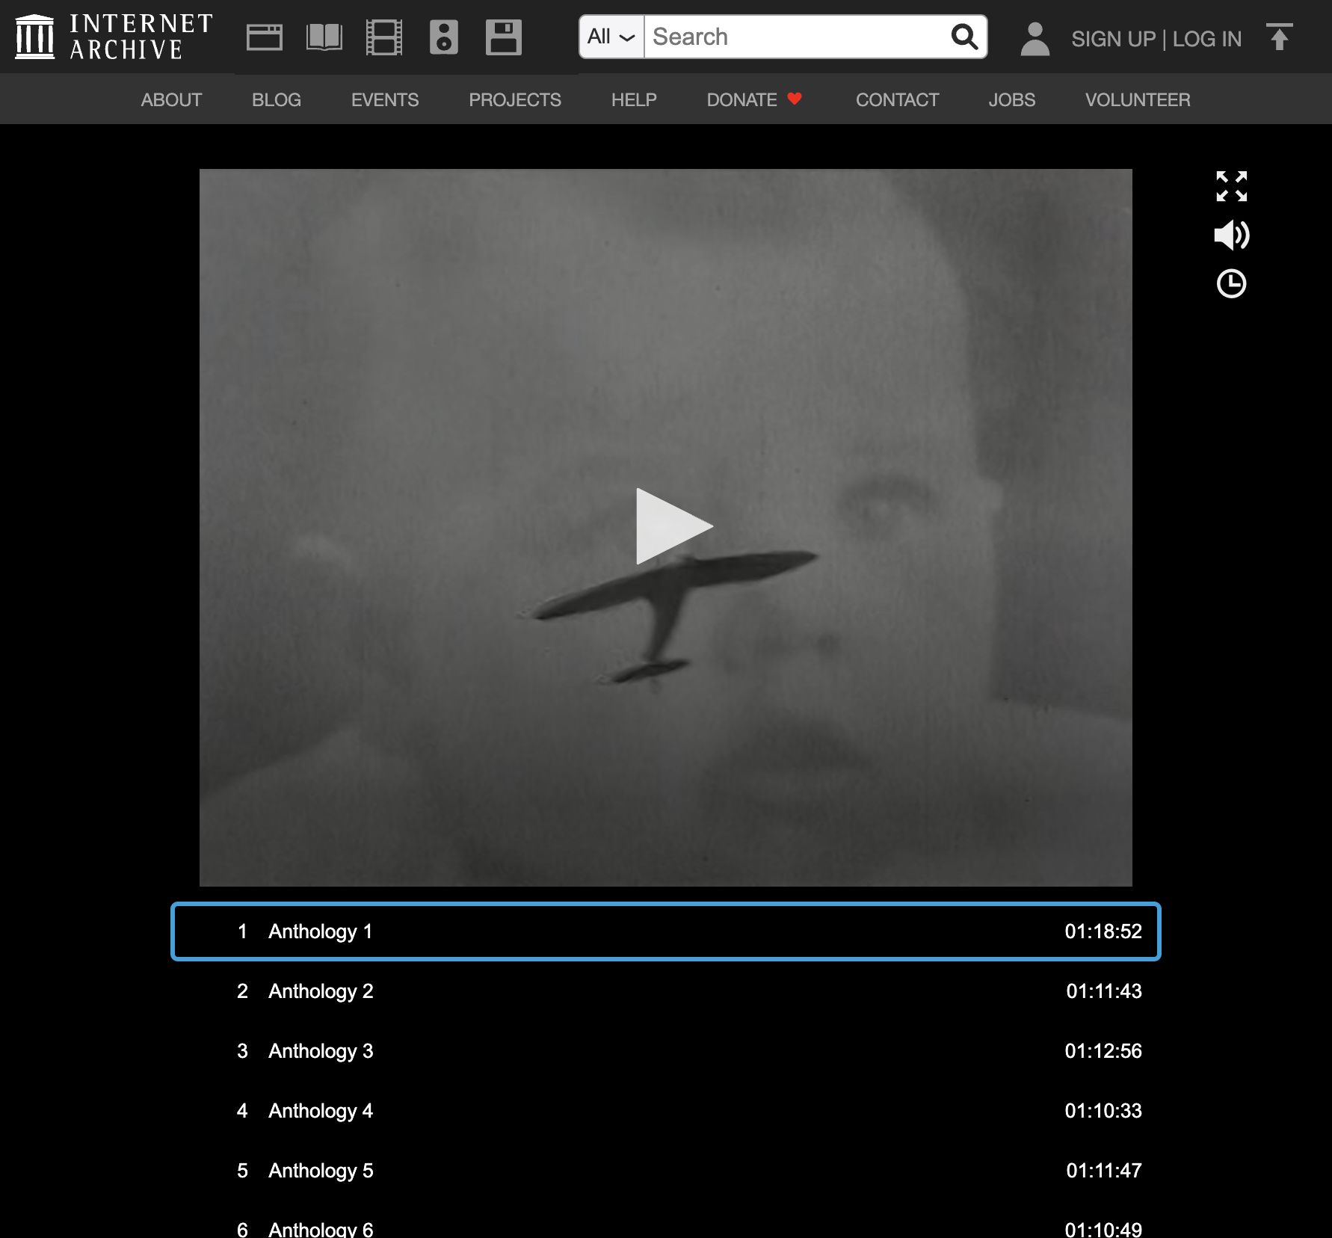Open playback speed clock control

[1231, 283]
